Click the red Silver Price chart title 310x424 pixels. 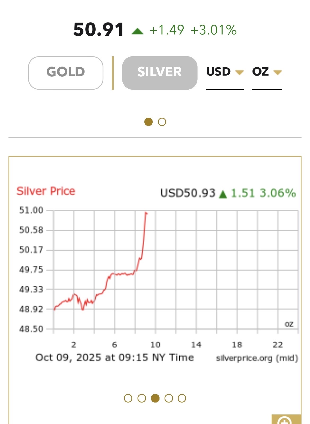point(46,191)
